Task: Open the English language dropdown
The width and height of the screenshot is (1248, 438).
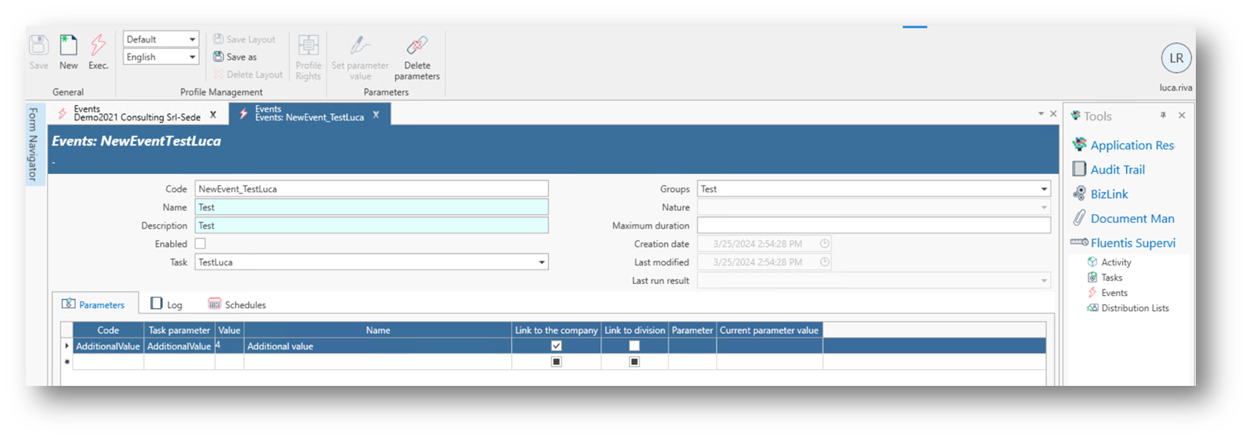Action: [192, 57]
